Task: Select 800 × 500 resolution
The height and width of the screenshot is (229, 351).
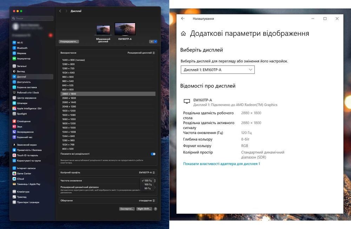Action: [108, 149]
